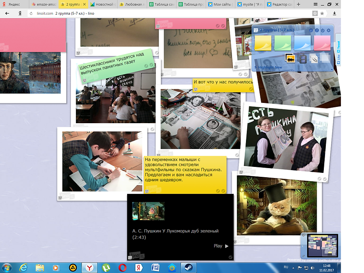This screenshot has height=273, width=364.
Task: Launch Internet Explorer from the taskbar
Action: pyautogui.click(x=23, y=268)
